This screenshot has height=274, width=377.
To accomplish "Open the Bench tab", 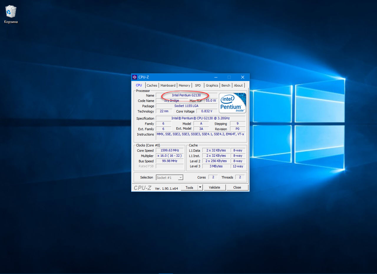I will coord(226,85).
